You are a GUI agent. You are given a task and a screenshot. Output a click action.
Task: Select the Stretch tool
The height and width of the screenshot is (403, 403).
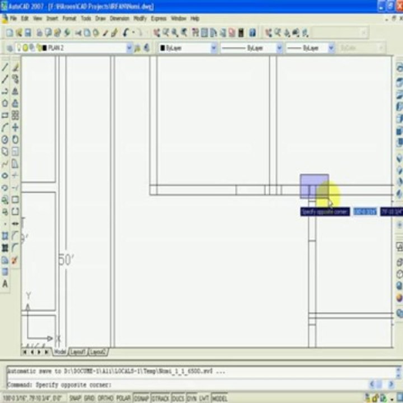(16, 163)
